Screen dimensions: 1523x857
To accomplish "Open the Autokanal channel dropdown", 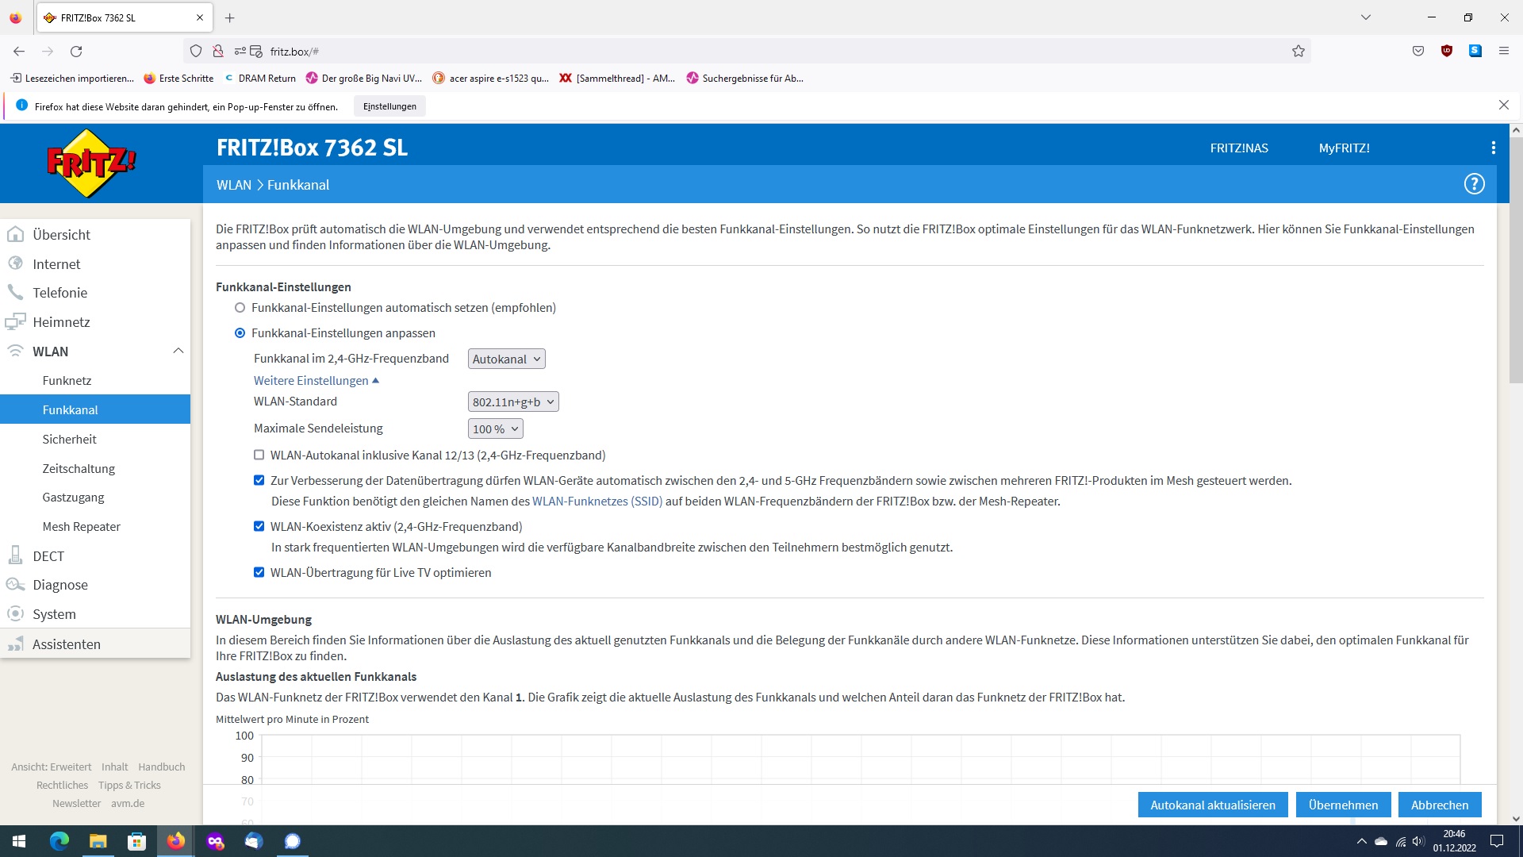I will click(x=506, y=359).
